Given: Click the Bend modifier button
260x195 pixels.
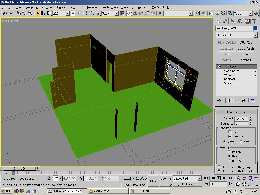Looking at the screenshot, I should (246, 54).
